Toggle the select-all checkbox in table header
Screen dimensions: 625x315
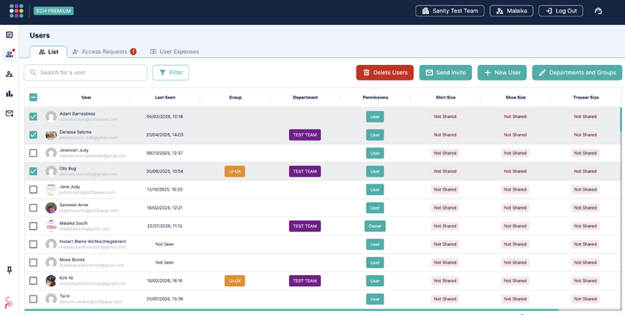tap(34, 97)
